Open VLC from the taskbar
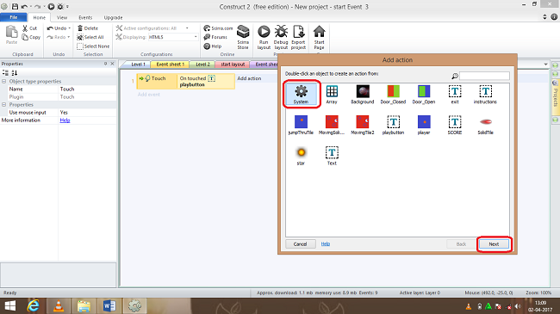Viewport: 560px width, 314px height. pyautogui.click(x=59, y=306)
